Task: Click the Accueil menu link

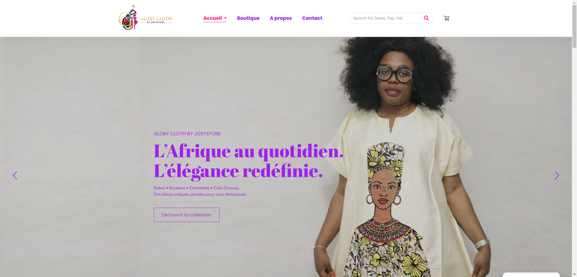Action: [x=212, y=18]
